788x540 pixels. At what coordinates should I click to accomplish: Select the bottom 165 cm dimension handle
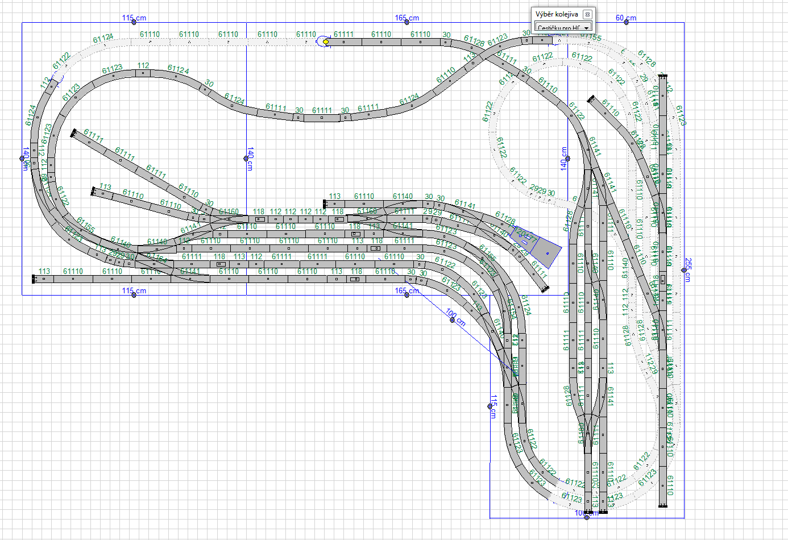pos(407,295)
